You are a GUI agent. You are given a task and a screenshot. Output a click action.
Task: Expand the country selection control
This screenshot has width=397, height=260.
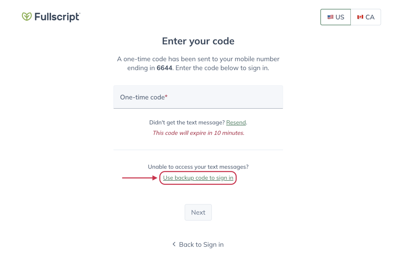350,17
